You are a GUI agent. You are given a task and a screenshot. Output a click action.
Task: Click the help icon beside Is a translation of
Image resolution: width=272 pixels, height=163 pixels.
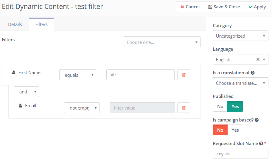pyautogui.click(x=253, y=73)
